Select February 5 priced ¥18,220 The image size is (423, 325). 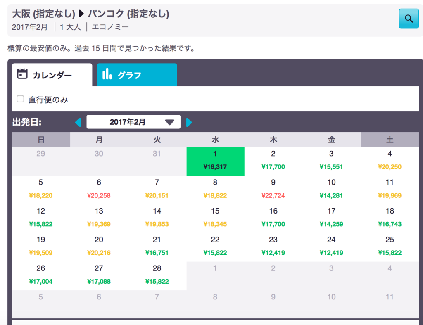[x=41, y=190]
